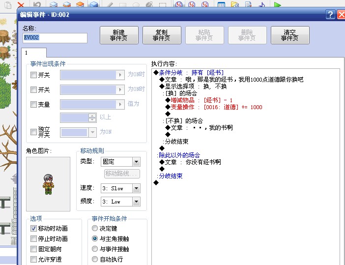Screen dimensions: 345x265
Task: Open the material manager folder icon
Action: pos(235,4)
